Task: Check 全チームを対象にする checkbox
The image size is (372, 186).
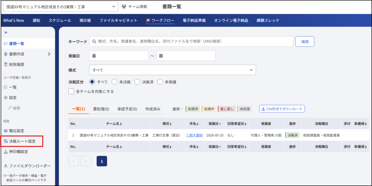Action: (71, 91)
